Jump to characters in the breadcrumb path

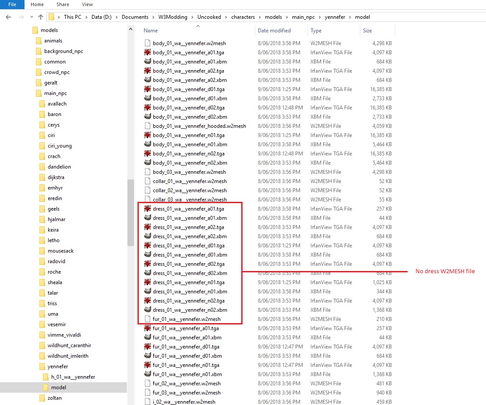(243, 17)
